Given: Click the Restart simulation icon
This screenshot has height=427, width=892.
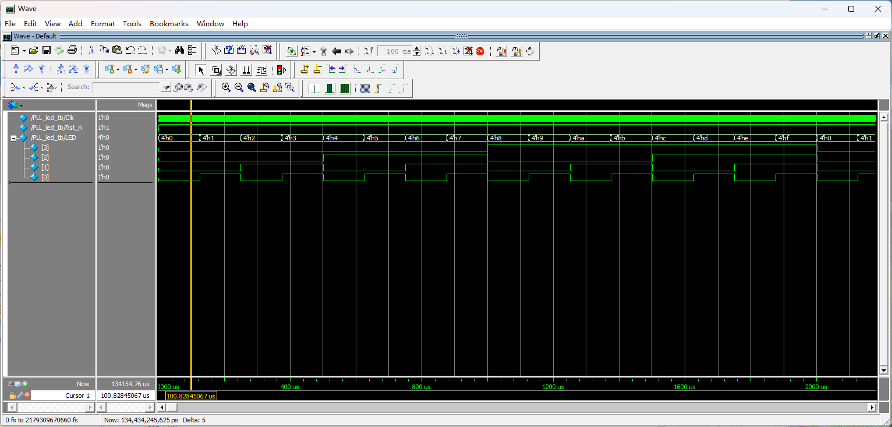Looking at the screenshot, I should (x=368, y=51).
